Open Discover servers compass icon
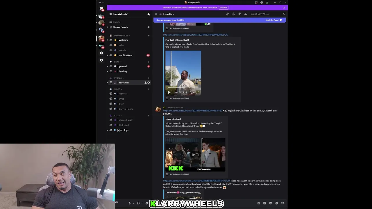This screenshot has width=372, height=209. [101, 60]
